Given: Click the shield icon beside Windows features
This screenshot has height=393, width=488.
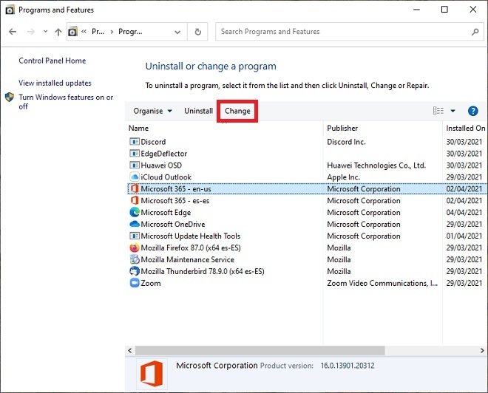Looking at the screenshot, I should pos(10,98).
